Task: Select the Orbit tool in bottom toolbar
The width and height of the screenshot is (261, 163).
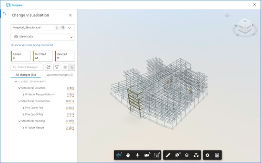Action: tap(119, 155)
